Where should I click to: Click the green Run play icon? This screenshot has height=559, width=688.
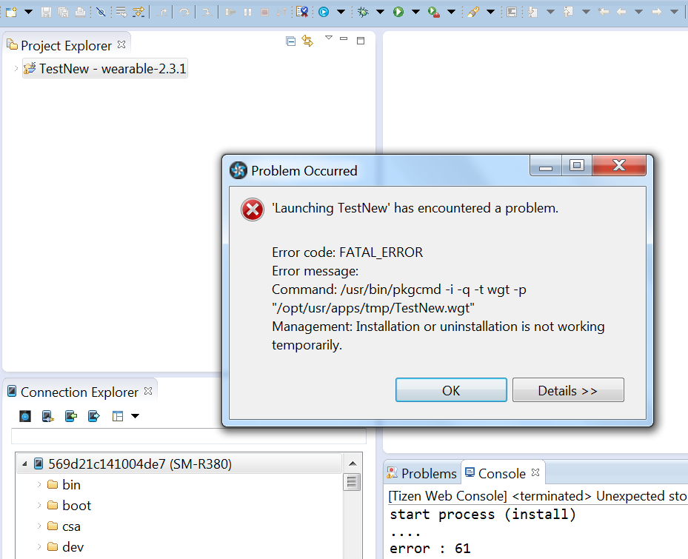[398, 12]
